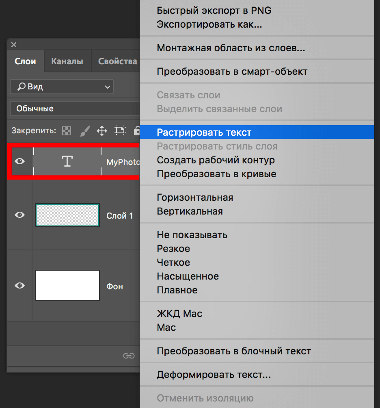Open the Вид layer filter dropdown
The width and height of the screenshot is (380, 408).
point(62,87)
